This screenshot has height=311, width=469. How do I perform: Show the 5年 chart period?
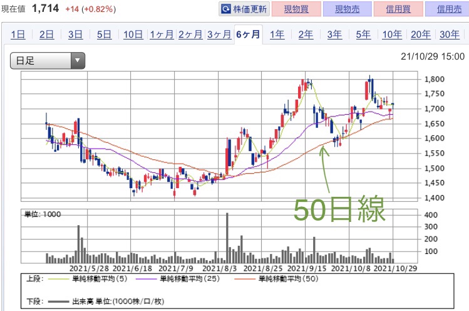[x=363, y=34]
